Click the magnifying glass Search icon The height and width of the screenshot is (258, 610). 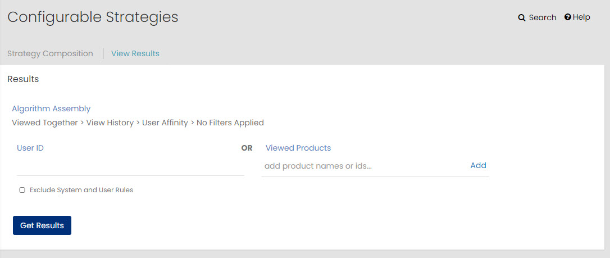tap(522, 18)
